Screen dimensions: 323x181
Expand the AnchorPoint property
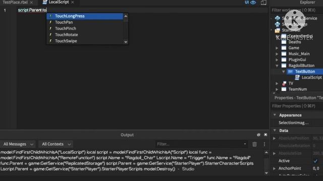274,168
